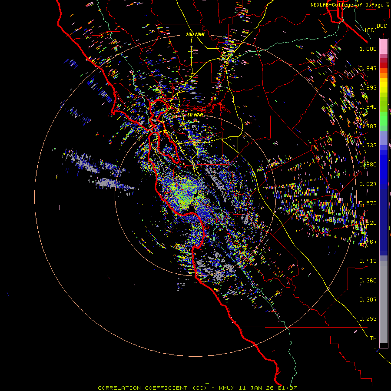Viewport: 391px width, 391px height.
Task: Click the [CC] units label
Action: (371, 30)
